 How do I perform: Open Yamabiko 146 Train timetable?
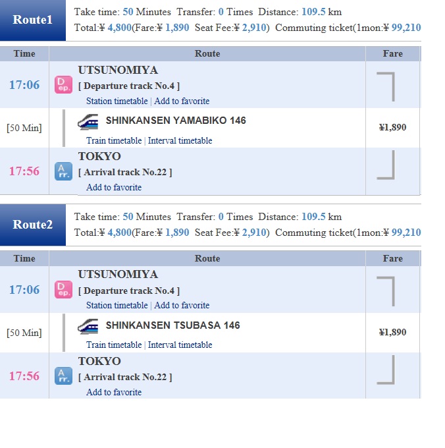point(114,141)
